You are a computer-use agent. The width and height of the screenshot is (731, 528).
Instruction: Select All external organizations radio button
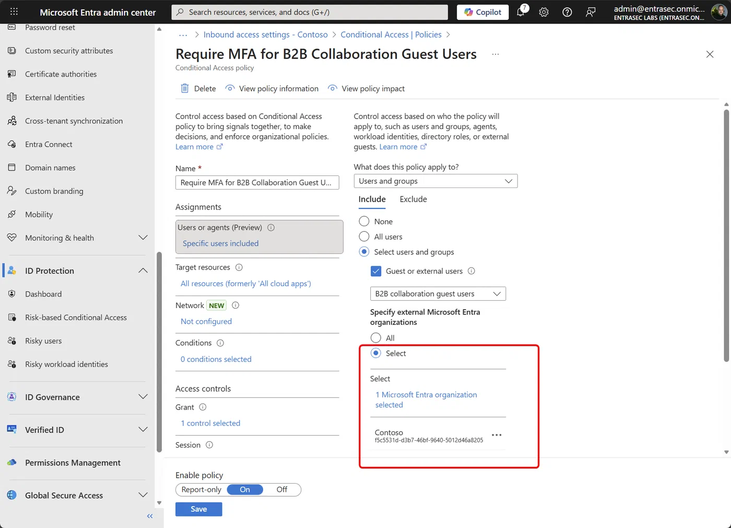point(376,338)
